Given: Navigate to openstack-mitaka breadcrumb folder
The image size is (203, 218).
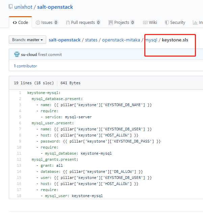Looking at the screenshot, I should click(121, 40).
